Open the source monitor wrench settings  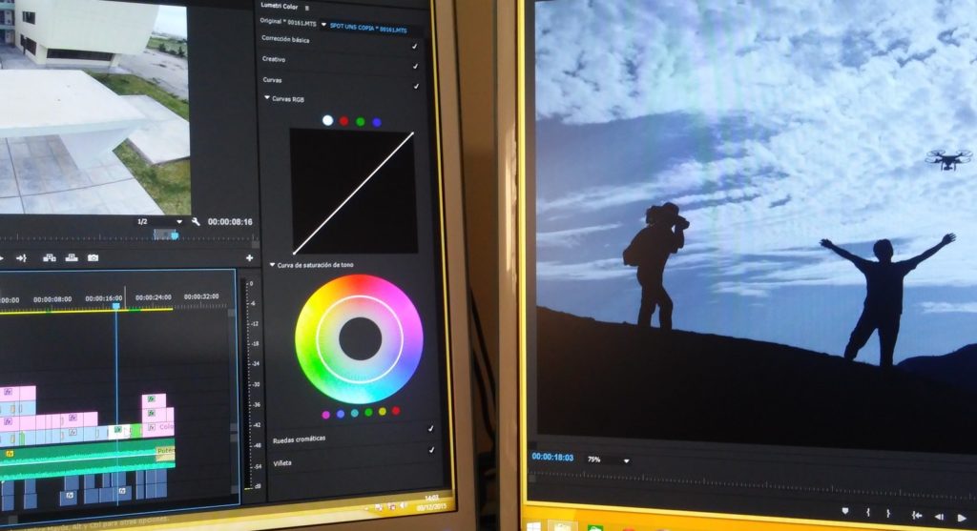tap(196, 221)
